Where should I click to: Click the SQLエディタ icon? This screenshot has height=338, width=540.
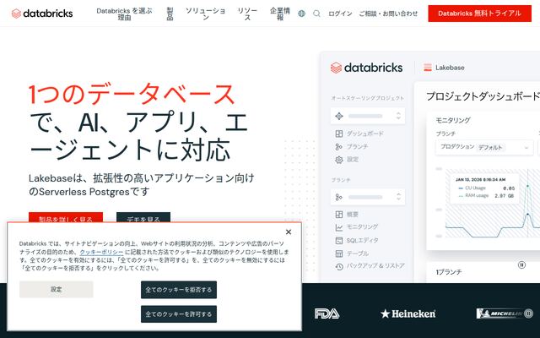(x=339, y=240)
